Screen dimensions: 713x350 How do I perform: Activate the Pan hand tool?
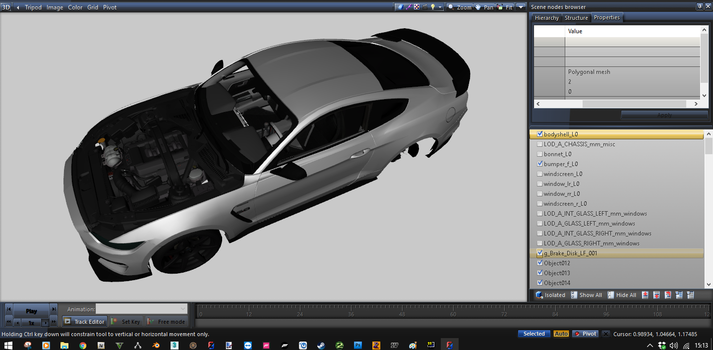point(484,7)
